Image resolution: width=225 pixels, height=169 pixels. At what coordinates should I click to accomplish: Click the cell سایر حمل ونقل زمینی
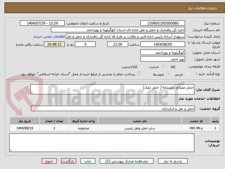pyautogui.click(x=140, y=128)
